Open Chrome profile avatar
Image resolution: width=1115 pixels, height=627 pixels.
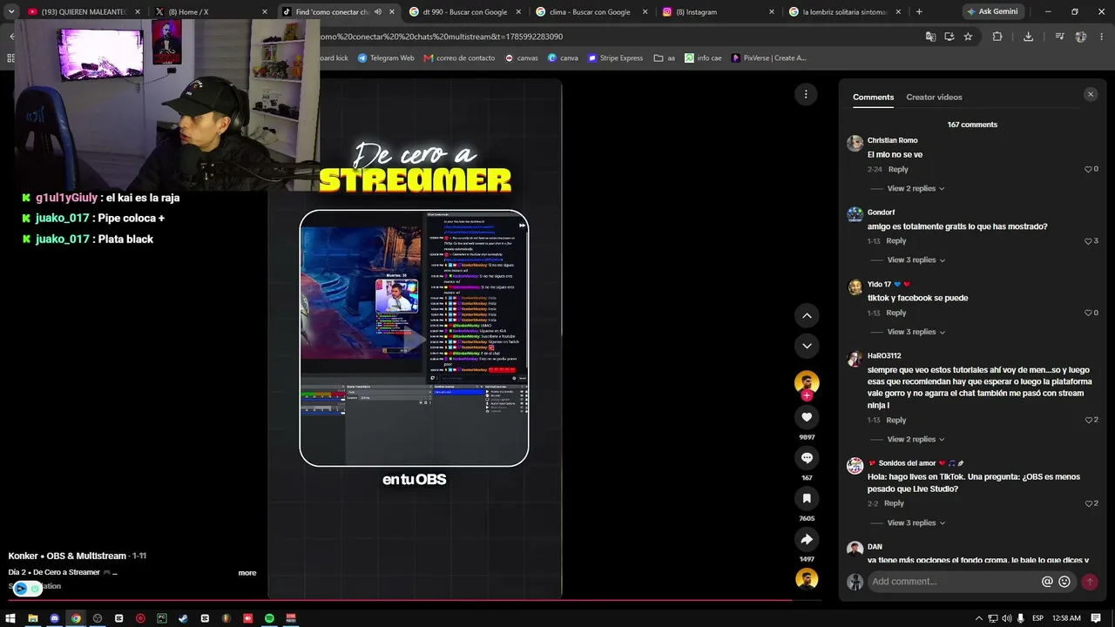click(x=1081, y=37)
